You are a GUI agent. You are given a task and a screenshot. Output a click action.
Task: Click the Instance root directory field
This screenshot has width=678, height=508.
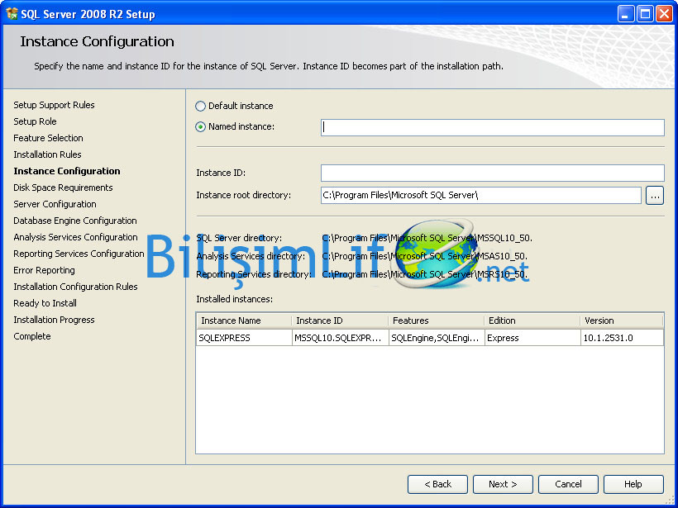(481, 195)
